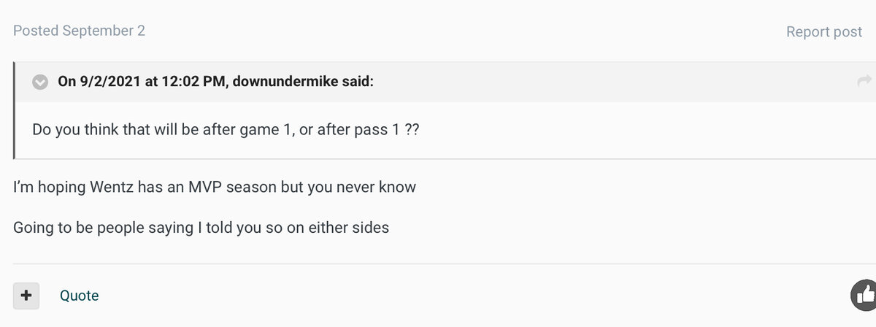Click the word "said:" in quote header
This screenshot has height=327, width=876.
(x=358, y=82)
